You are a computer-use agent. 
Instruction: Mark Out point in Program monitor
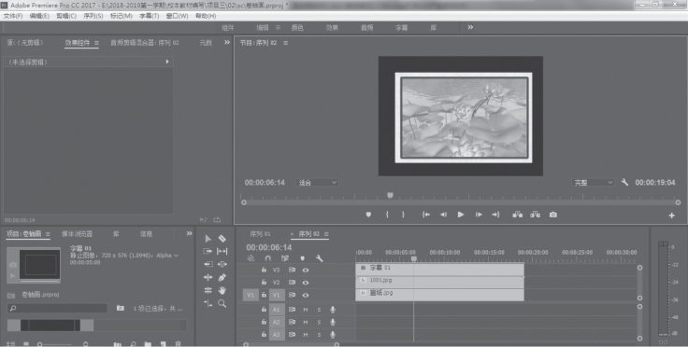403,215
